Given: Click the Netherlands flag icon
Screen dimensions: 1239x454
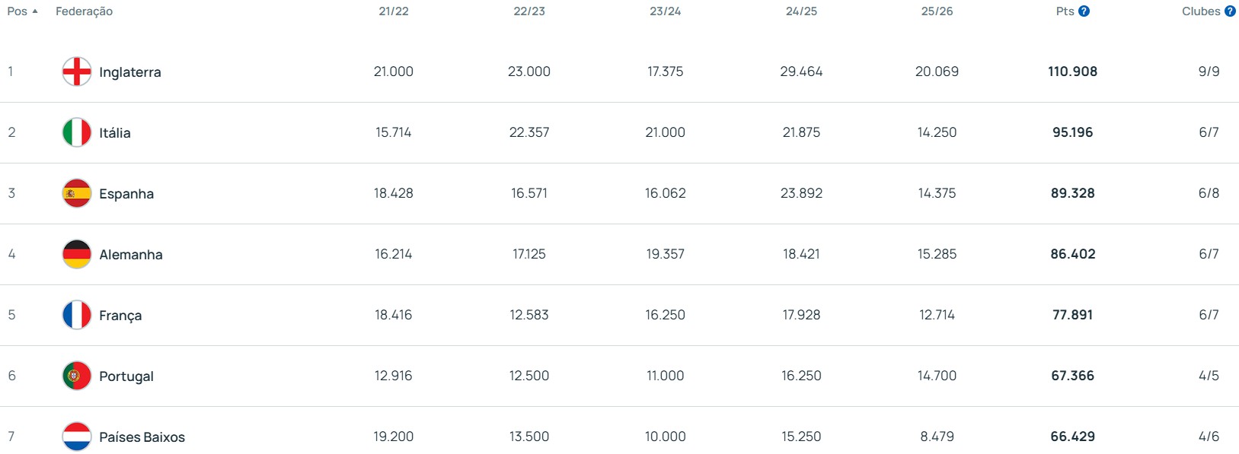Looking at the screenshot, I should point(77,437).
